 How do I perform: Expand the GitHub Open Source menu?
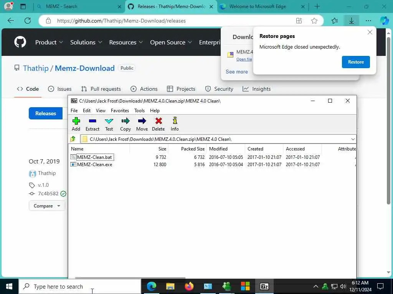click(171, 42)
